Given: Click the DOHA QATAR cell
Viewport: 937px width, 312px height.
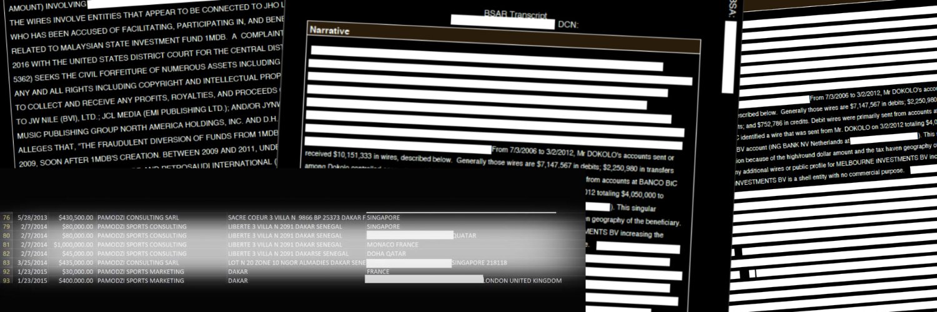Looking at the screenshot, I should 386,253.
